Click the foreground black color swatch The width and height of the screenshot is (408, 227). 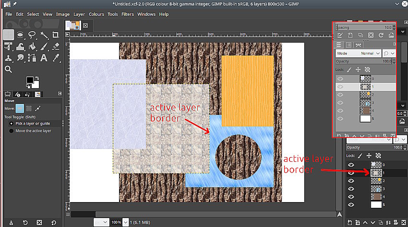point(29,80)
